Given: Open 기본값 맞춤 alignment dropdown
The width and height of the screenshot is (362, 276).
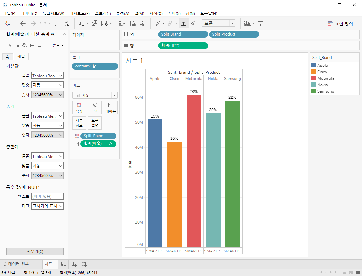Looking at the screenshot, I should click(47, 85).
